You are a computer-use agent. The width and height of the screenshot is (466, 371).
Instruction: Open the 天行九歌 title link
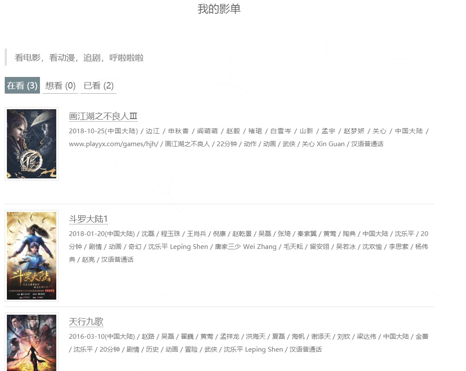pyautogui.click(x=86, y=322)
